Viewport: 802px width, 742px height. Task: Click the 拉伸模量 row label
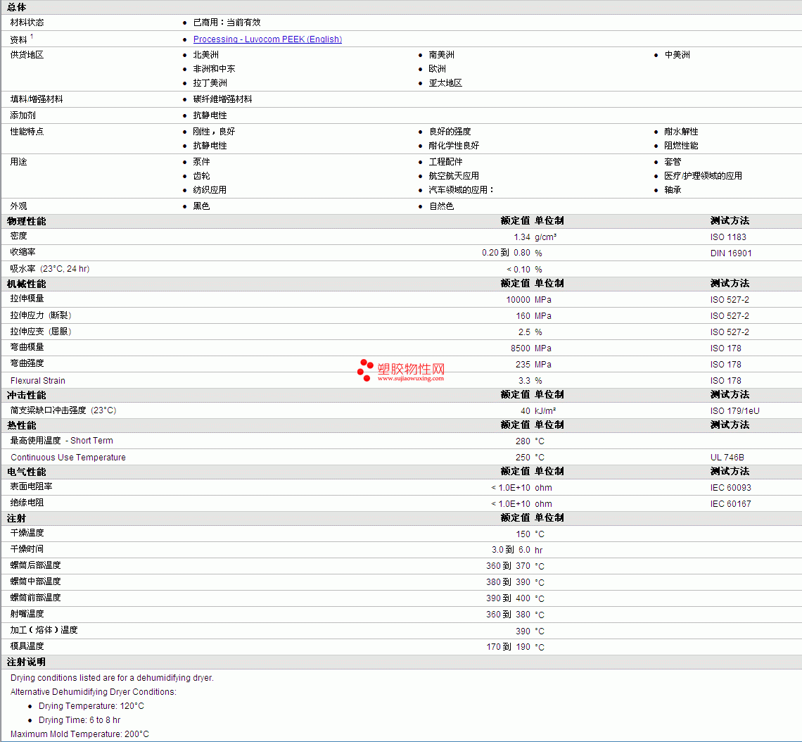(27, 299)
